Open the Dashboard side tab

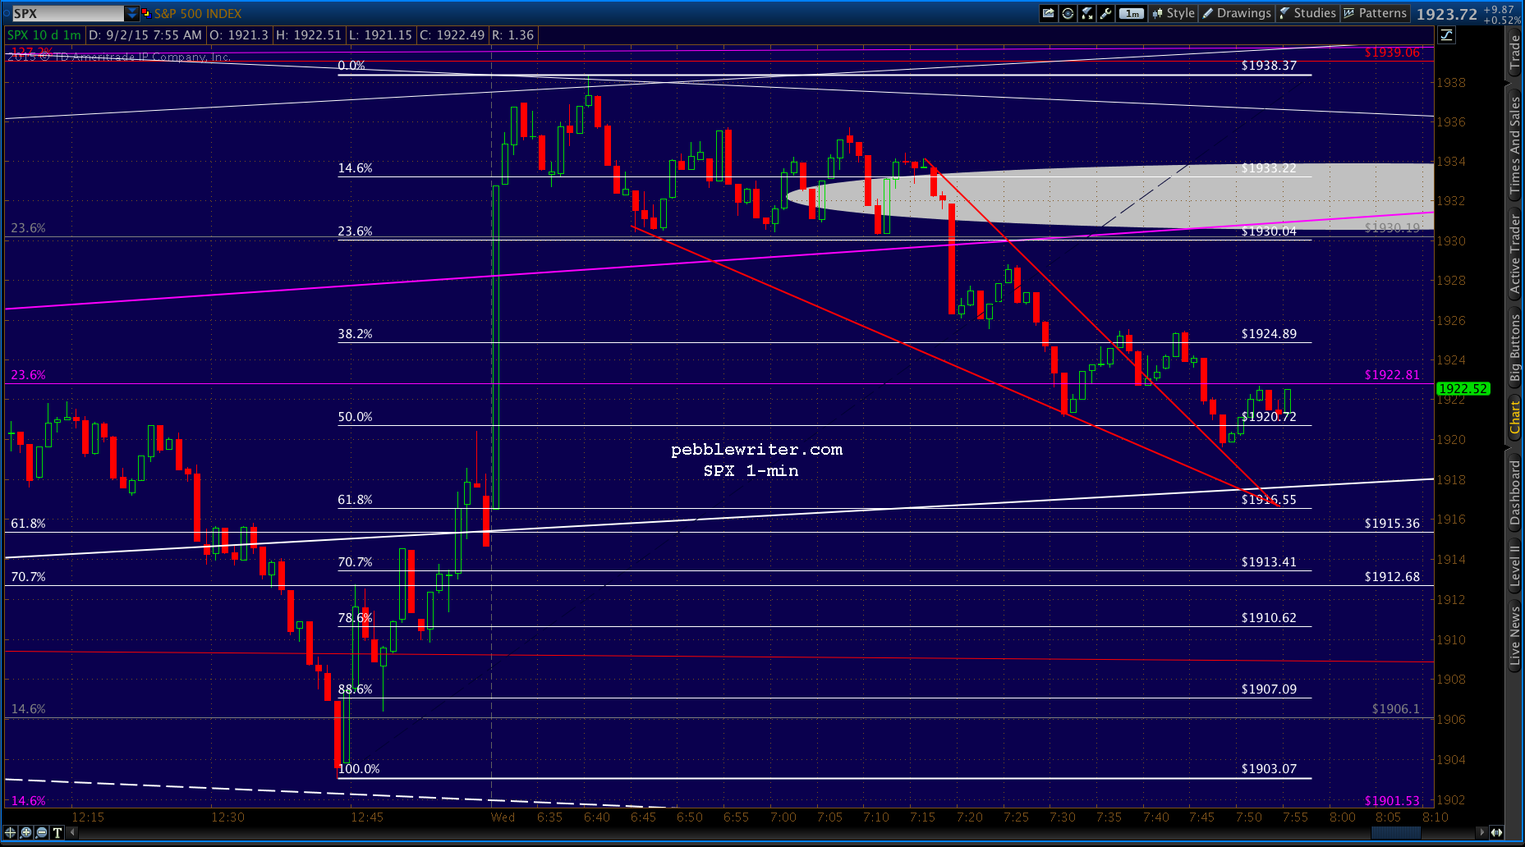[1515, 492]
